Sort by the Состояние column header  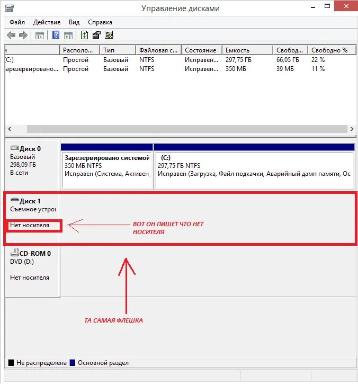(x=202, y=50)
